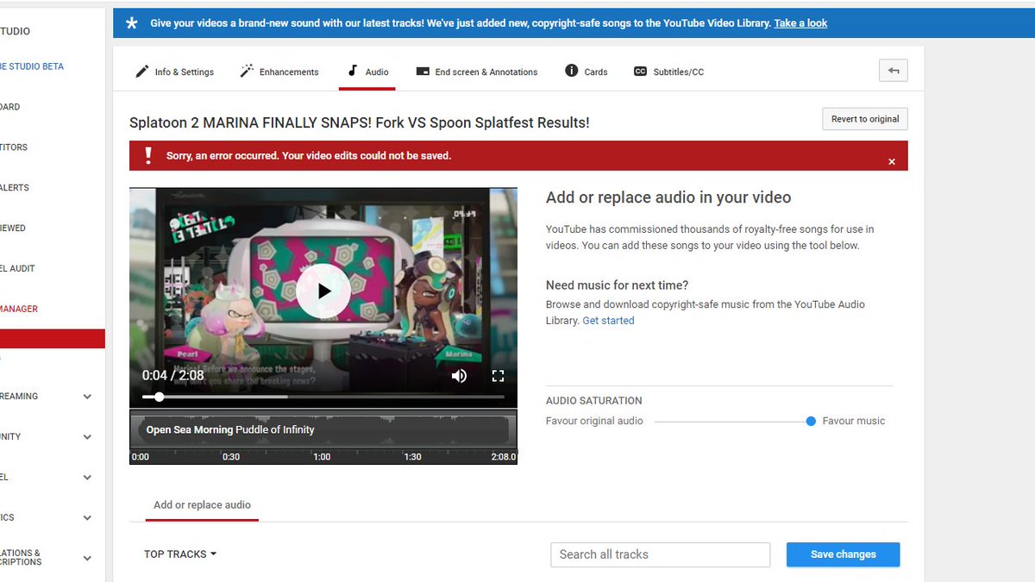Image resolution: width=1035 pixels, height=582 pixels.
Task: Expand the Channel sidebar section
Action: click(86, 478)
